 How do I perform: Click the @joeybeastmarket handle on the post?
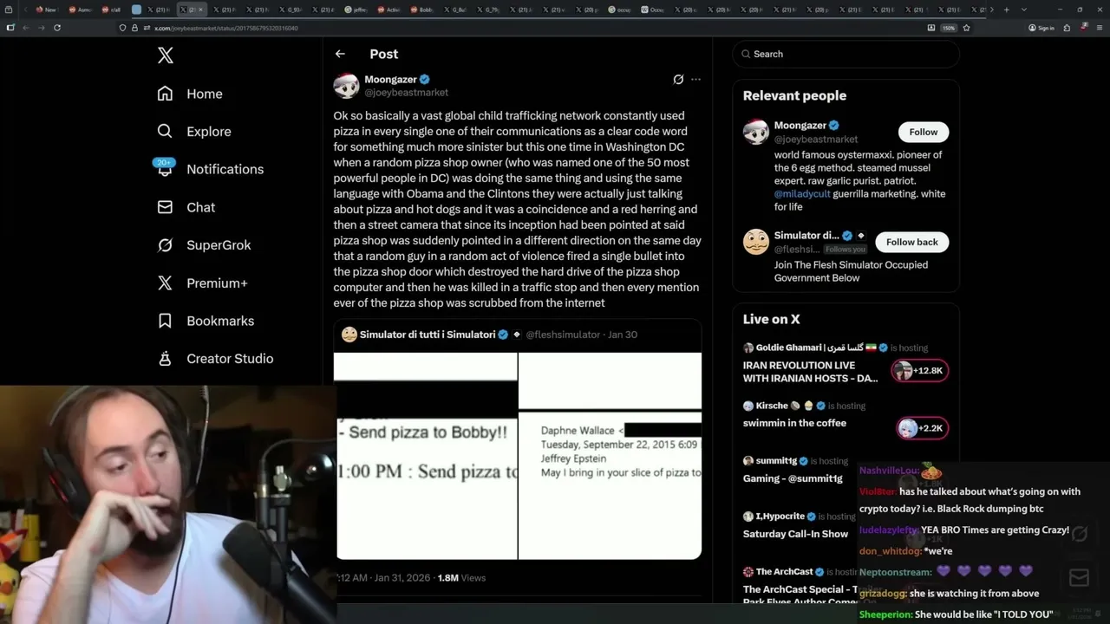click(406, 92)
